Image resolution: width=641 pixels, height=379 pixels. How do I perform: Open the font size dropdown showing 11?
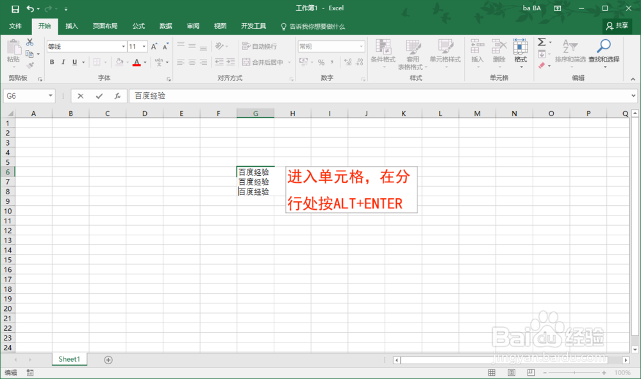click(x=144, y=46)
